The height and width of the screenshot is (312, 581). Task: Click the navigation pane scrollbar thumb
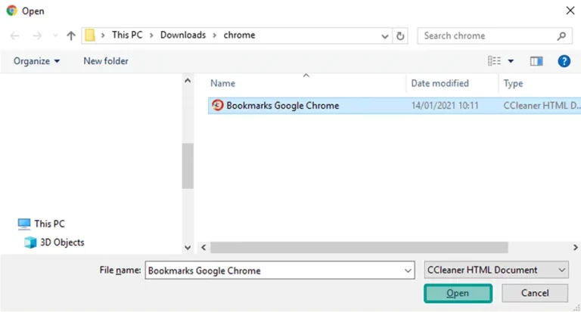point(188,165)
